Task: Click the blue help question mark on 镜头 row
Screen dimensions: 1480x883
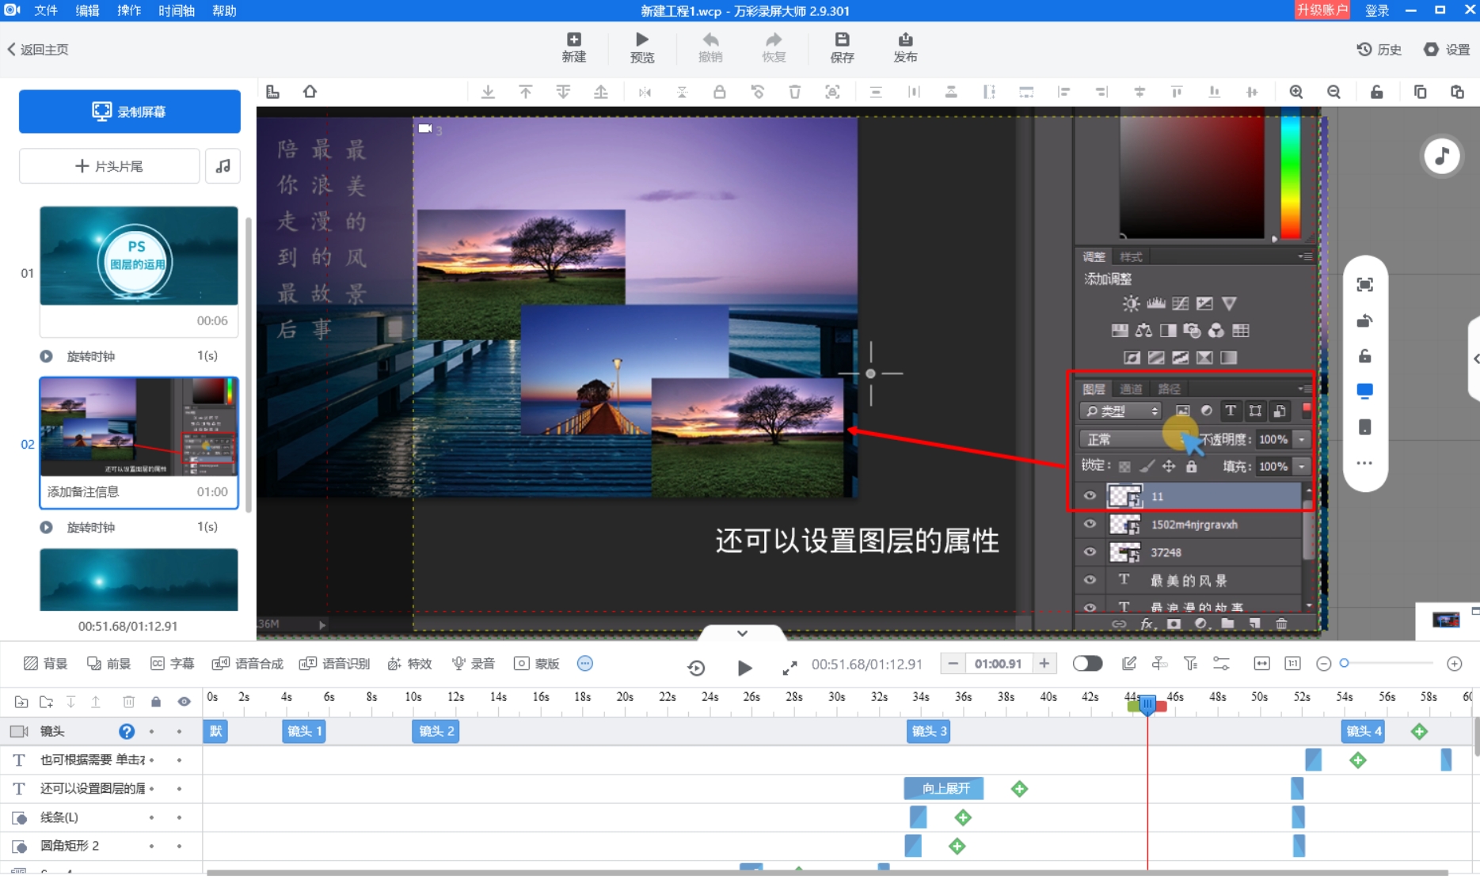Action: (127, 731)
